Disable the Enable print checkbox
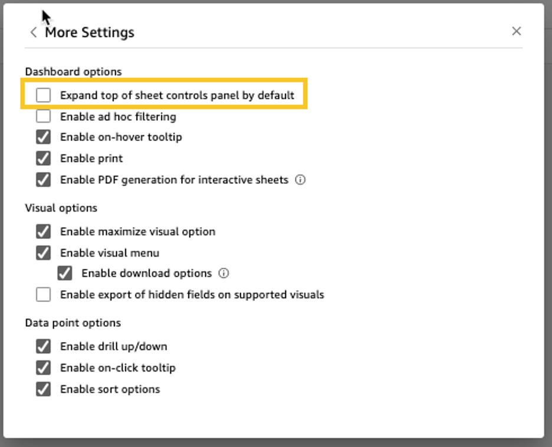This screenshot has height=447, width=552. (43, 159)
